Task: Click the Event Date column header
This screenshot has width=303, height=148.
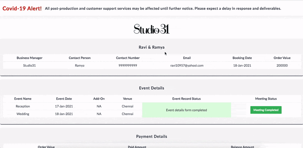Action: pos(64,99)
